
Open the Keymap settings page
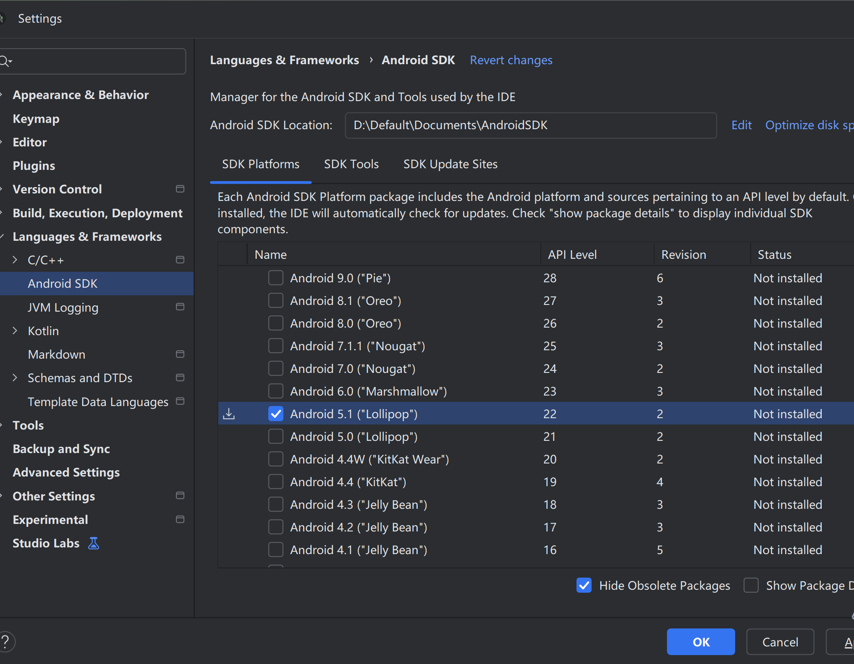(36, 119)
